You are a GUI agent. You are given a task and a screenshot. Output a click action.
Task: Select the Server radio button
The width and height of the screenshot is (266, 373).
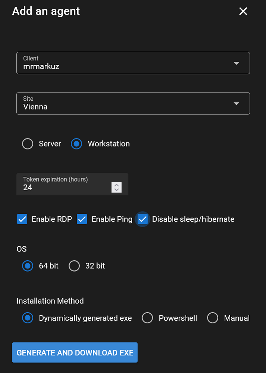[x=28, y=144]
